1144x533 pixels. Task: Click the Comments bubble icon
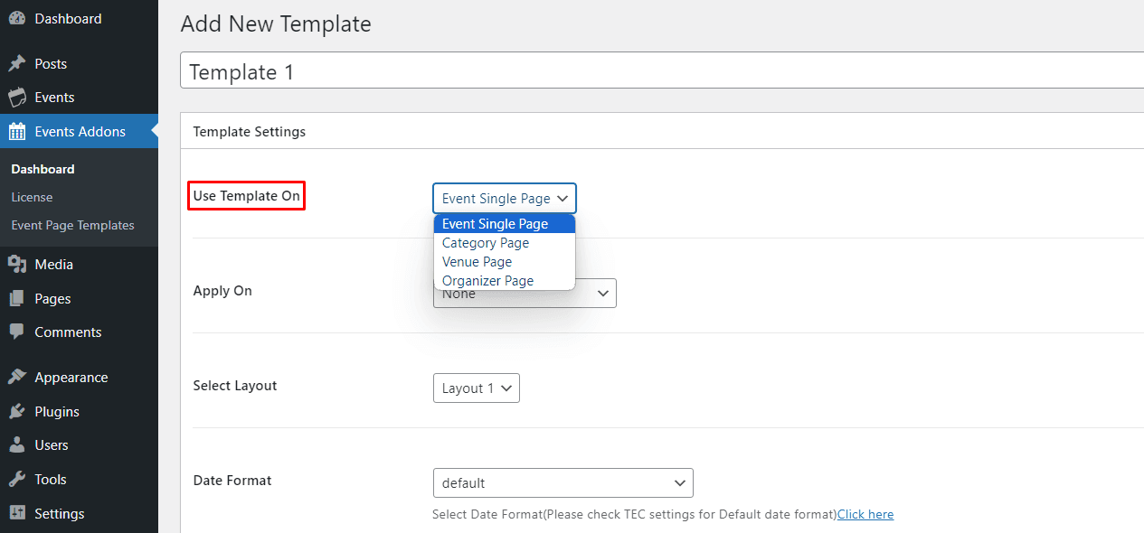pos(16,332)
